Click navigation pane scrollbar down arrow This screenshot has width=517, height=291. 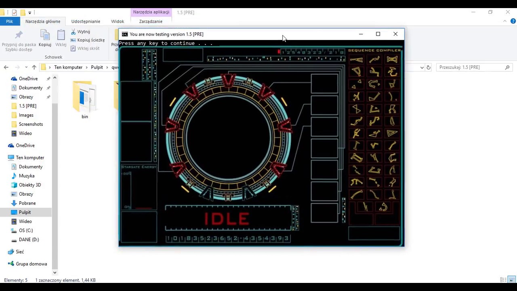click(x=55, y=272)
